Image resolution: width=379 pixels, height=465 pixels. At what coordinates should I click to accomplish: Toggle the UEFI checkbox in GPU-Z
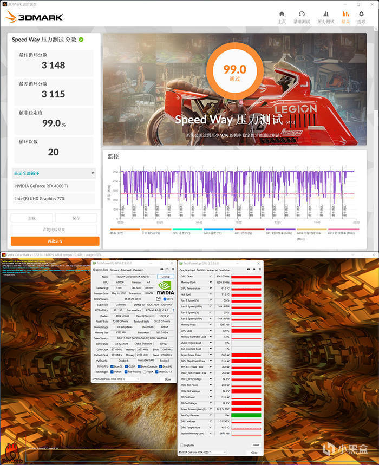pos(165,299)
